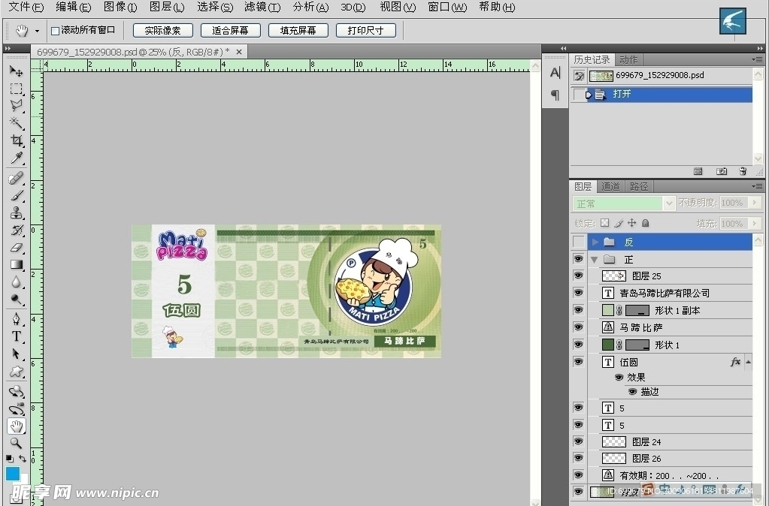Toggle visibility of 描边 effect

click(633, 392)
